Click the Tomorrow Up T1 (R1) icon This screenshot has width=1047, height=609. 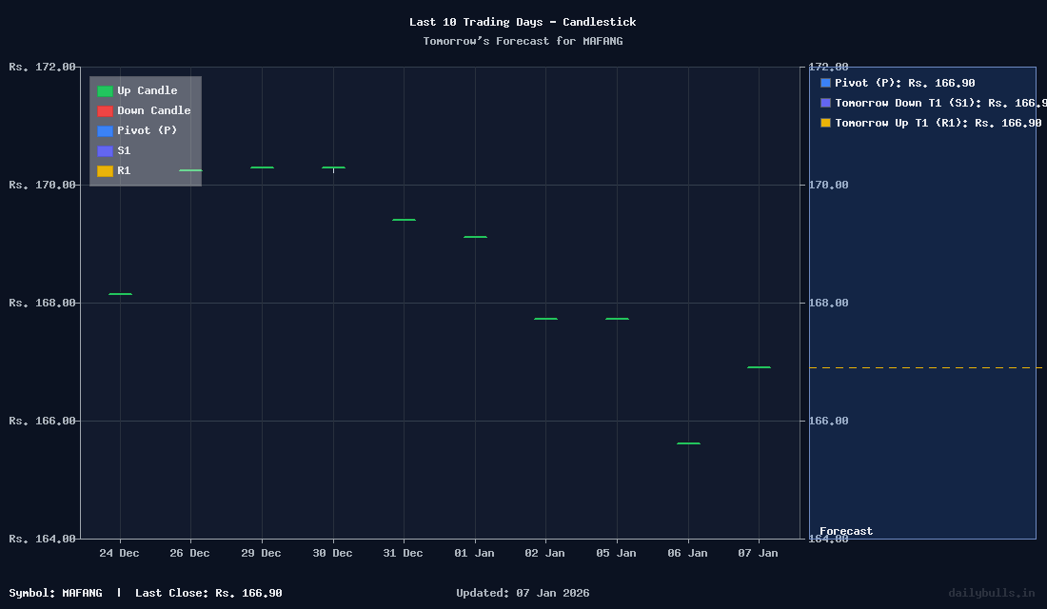pos(824,123)
